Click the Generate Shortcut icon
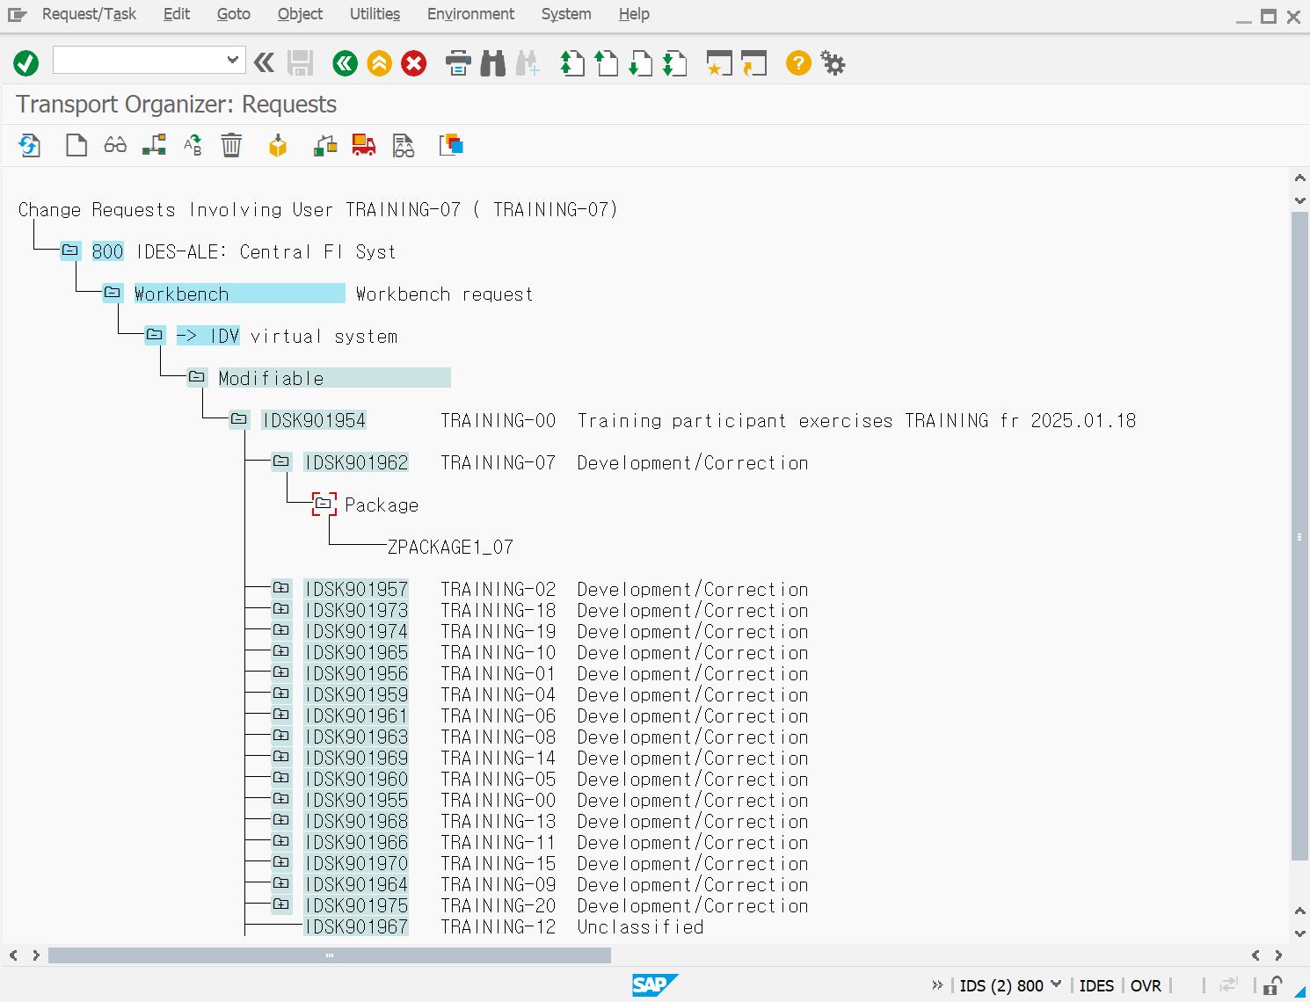The width and height of the screenshot is (1310, 1002). coord(753,63)
